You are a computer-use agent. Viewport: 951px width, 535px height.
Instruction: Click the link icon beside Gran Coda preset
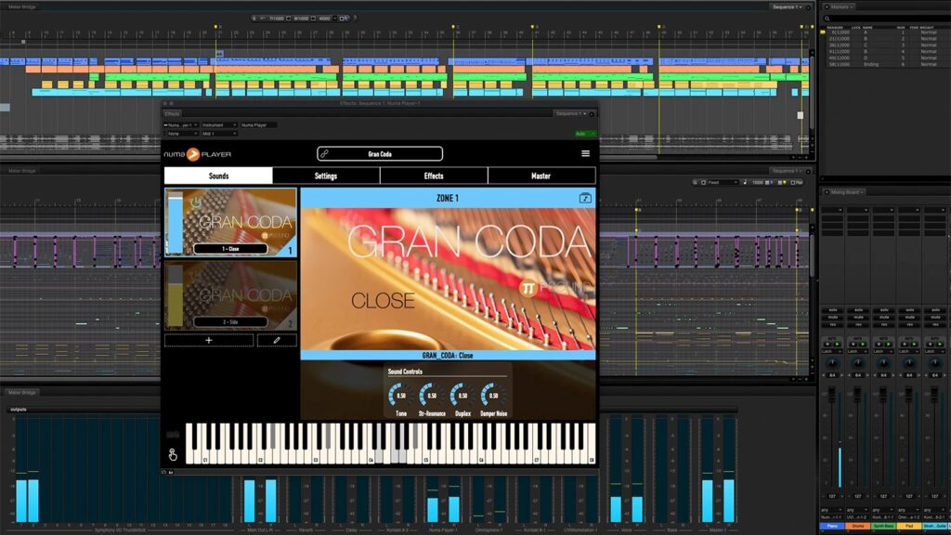click(x=324, y=154)
